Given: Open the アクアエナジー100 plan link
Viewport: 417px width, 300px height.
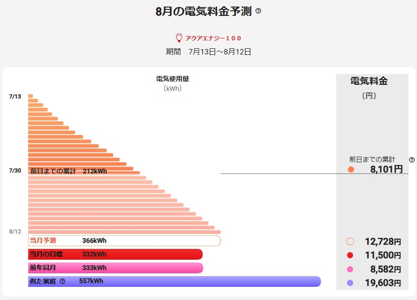Looking at the screenshot, I should [x=213, y=38].
